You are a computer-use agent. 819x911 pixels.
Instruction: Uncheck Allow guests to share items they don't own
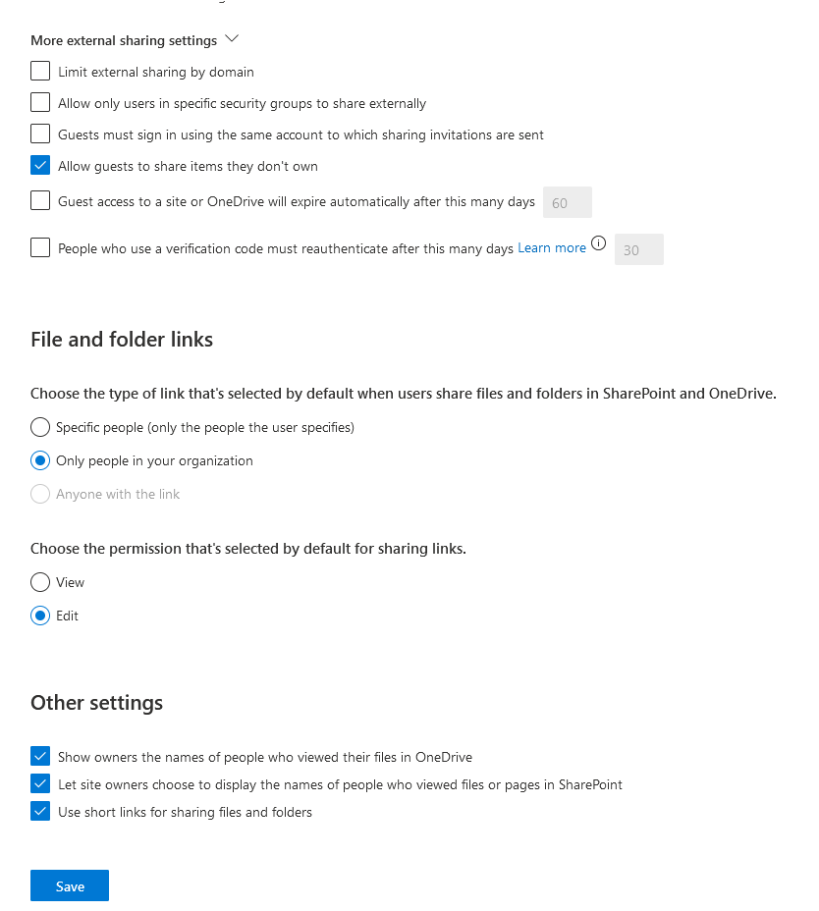pos(40,166)
